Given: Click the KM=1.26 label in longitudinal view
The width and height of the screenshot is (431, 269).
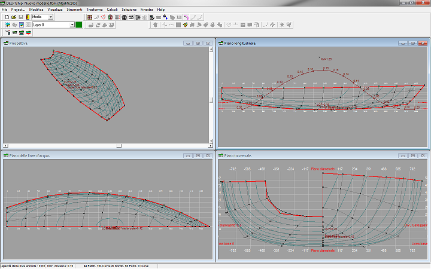Looking at the screenshot, I should click(x=326, y=59).
